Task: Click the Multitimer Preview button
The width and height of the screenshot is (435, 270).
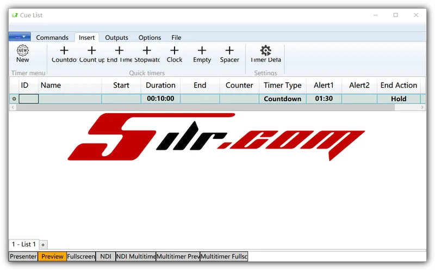Action: pyautogui.click(x=178, y=256)
